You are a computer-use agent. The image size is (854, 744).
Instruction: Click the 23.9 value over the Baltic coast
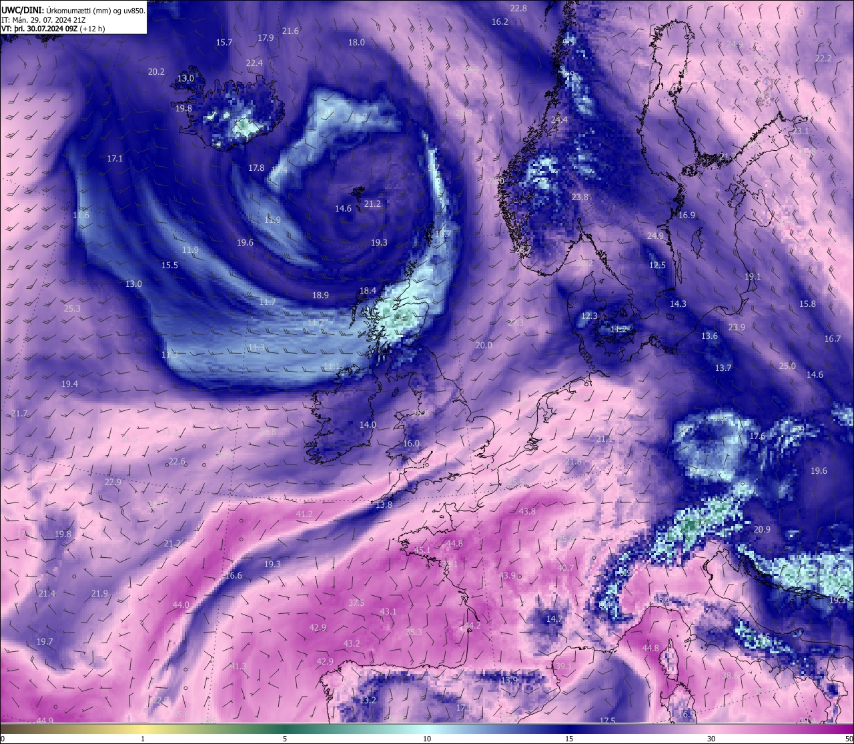click(x=737, y=328)
